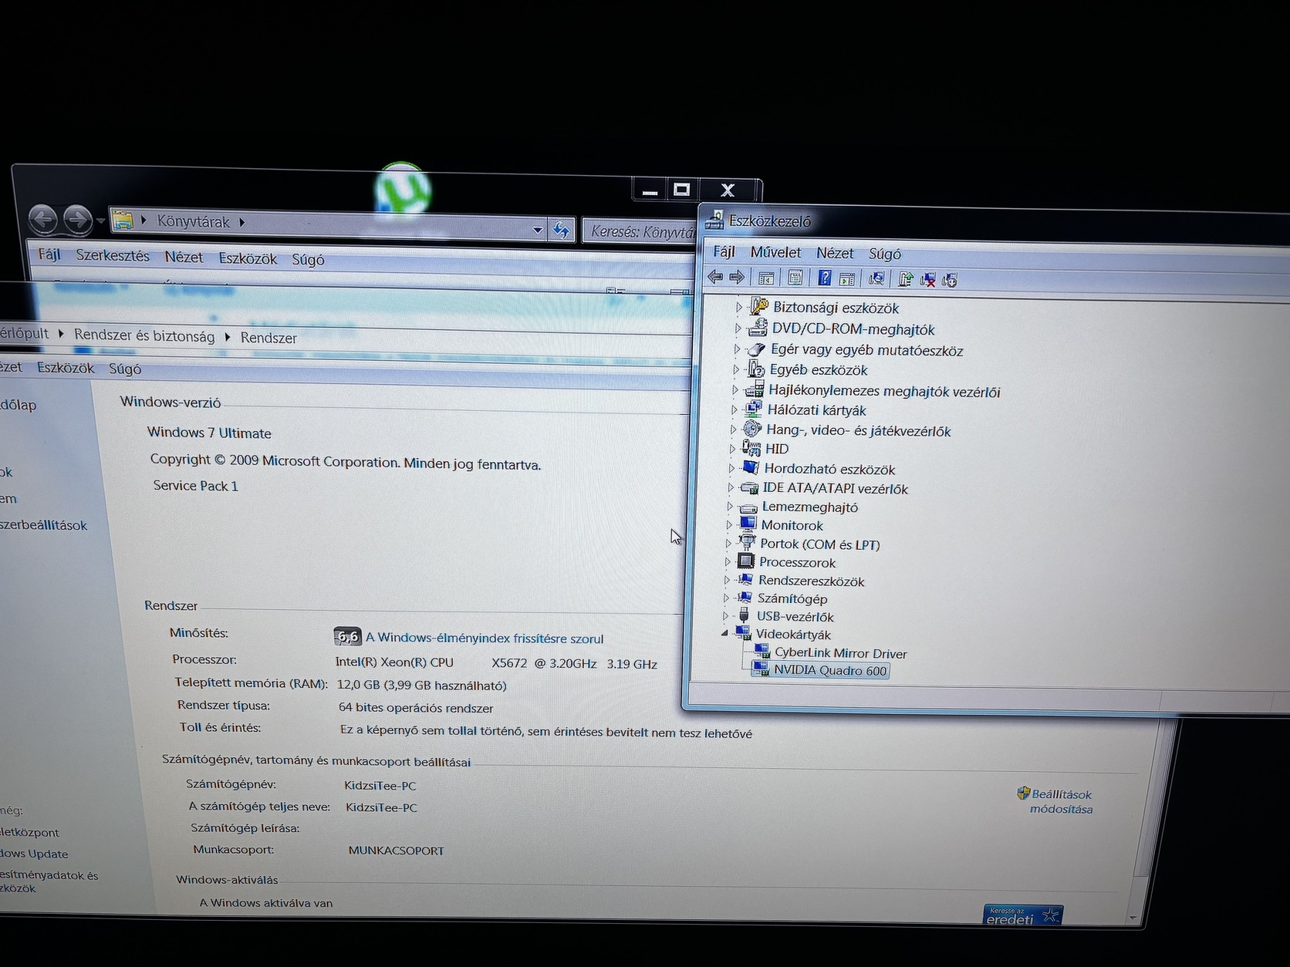Click the scrollbar down arrow in Rendszer window
This screenshot has height=967, width=1290.
point(1133,918)
